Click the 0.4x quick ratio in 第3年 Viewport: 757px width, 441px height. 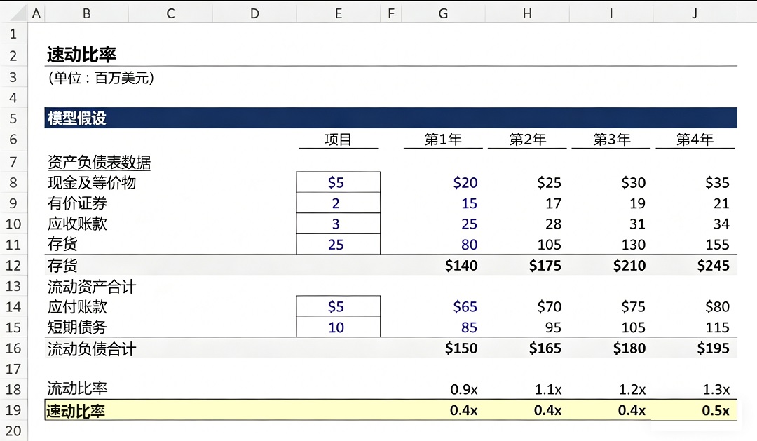point(632,411)
